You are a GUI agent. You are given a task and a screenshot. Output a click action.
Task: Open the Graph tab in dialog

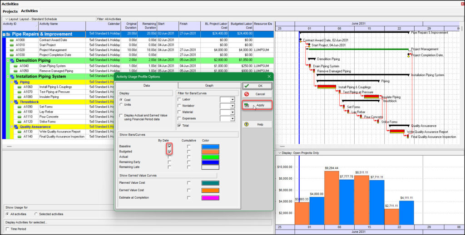pyautogui.click(x=209, y=85)
